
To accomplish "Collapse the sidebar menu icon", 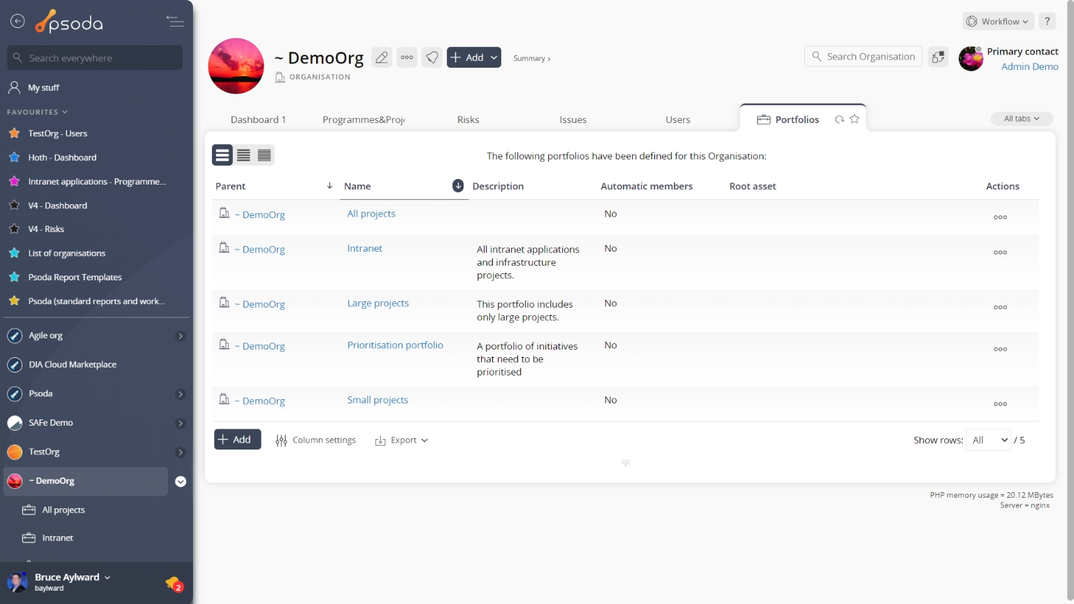I will point(175,22).
